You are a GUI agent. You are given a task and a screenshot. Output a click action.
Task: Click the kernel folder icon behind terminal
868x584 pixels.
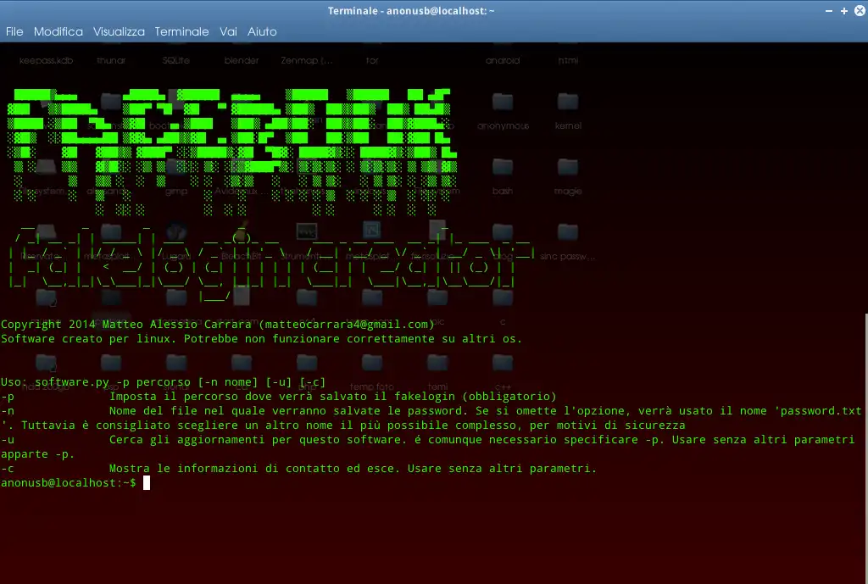568,103
